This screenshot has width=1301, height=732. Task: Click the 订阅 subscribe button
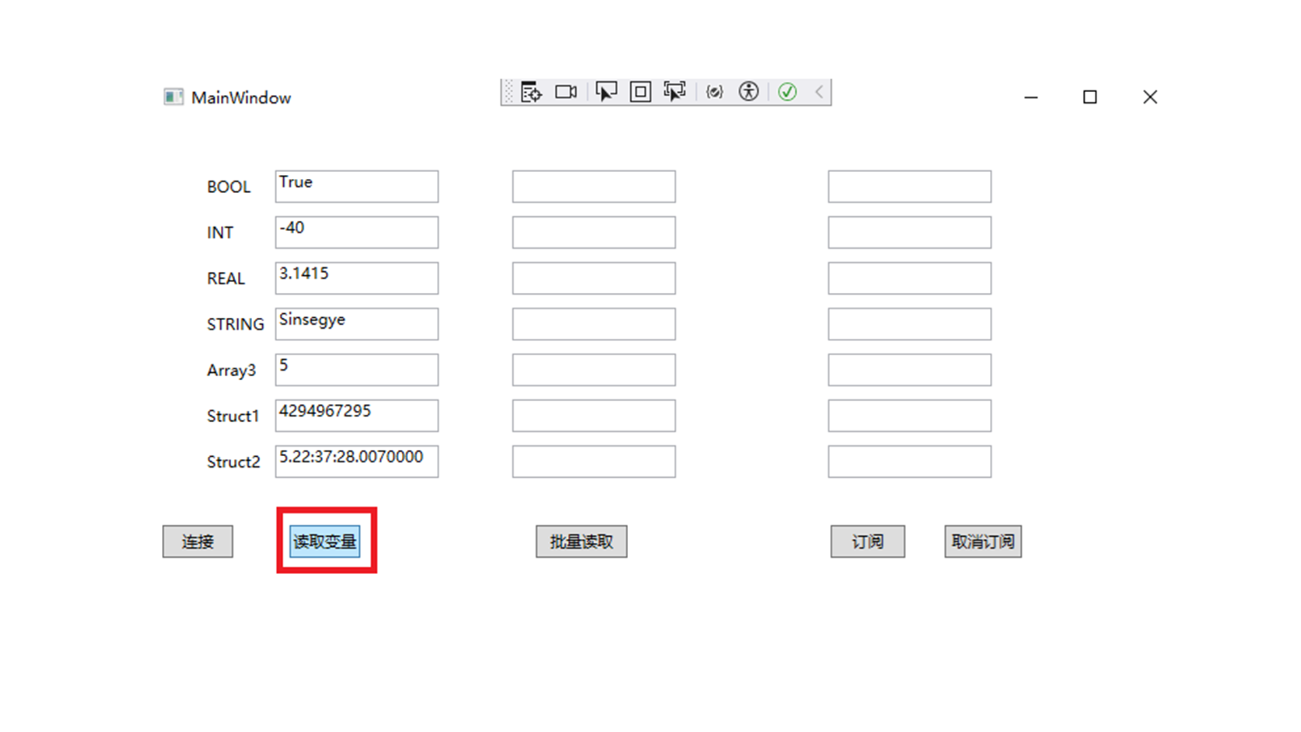pos(867,542)
